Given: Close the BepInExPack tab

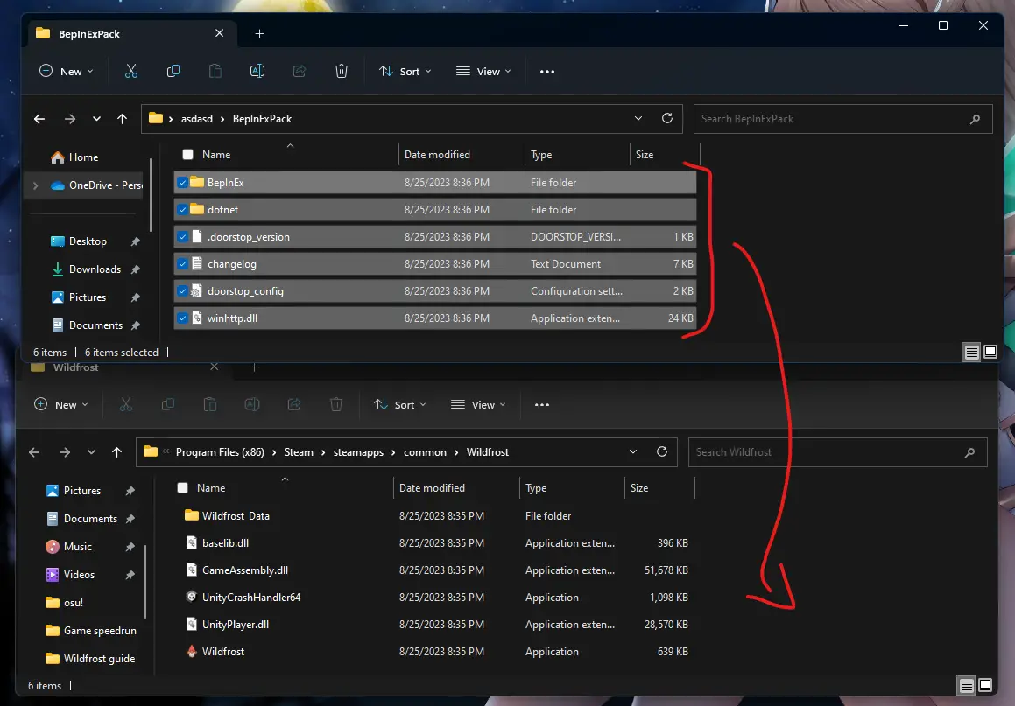Looking at the screenshot, I should tap(220, 33).
